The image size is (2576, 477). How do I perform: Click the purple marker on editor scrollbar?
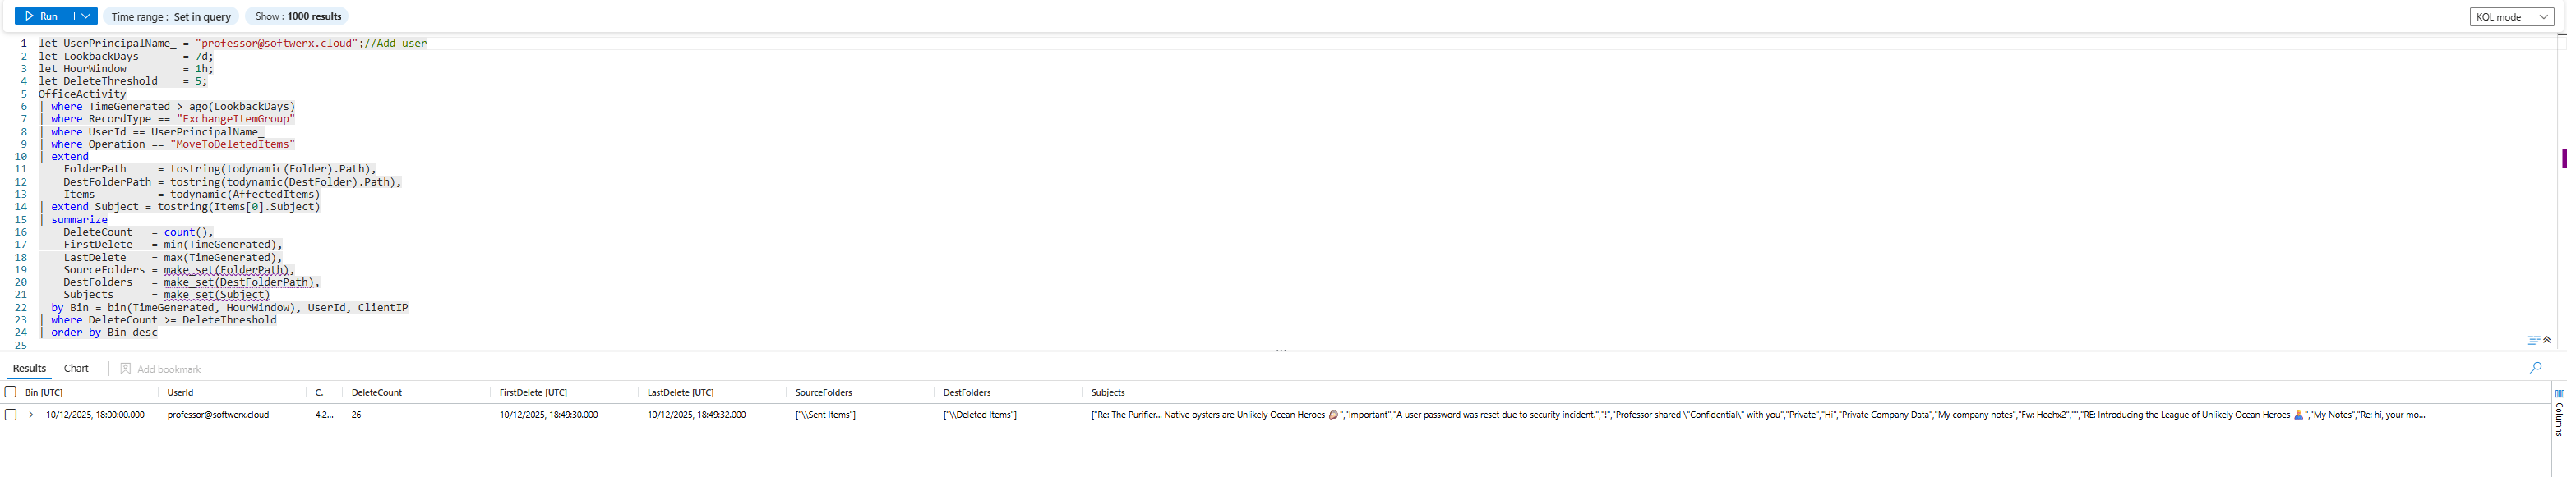pos(2564,158)
